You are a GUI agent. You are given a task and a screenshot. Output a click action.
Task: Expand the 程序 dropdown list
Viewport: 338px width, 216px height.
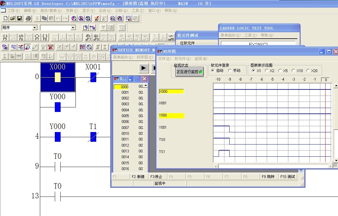pos(34,28)
